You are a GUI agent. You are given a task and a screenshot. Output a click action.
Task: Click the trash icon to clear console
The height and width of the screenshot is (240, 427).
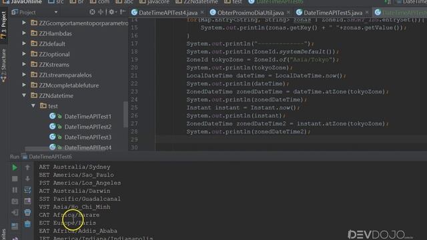pos(27,224)
